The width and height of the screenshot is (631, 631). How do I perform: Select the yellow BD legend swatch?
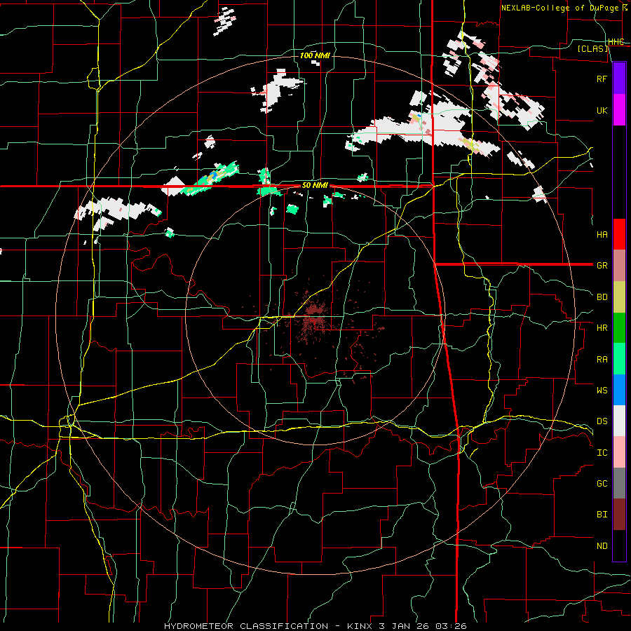619,297
